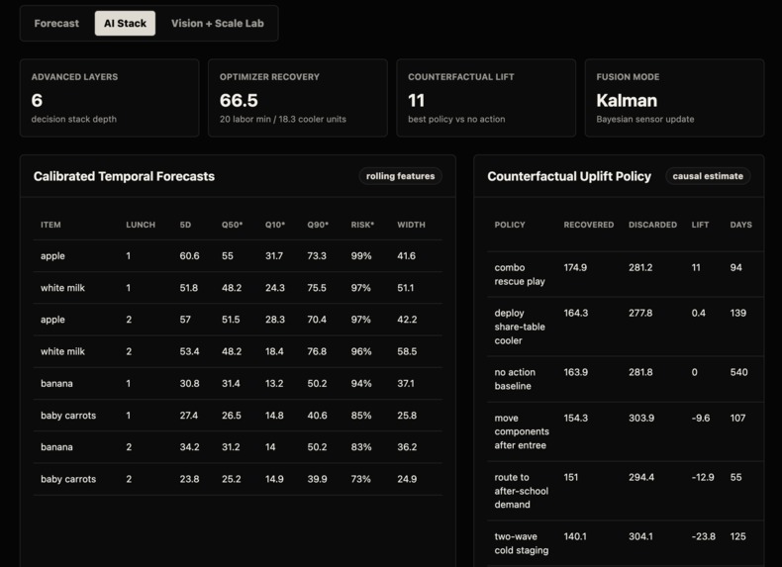782x567 pixels.
Task: Click the Counterfactual Uplift Policy heading
Action: (x=569, y=176)
